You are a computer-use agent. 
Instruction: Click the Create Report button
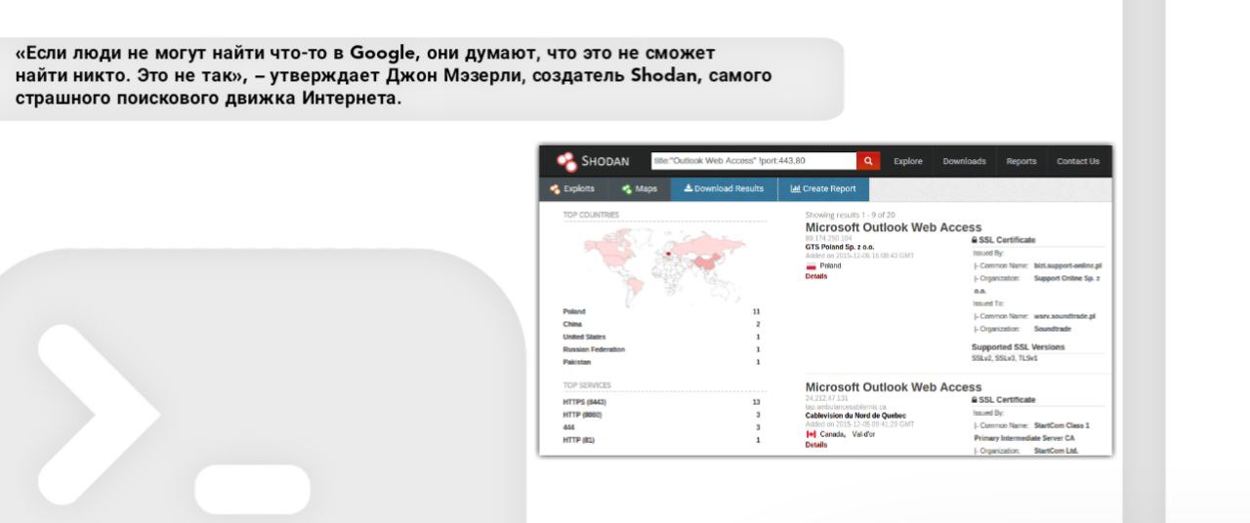[823, 188]
